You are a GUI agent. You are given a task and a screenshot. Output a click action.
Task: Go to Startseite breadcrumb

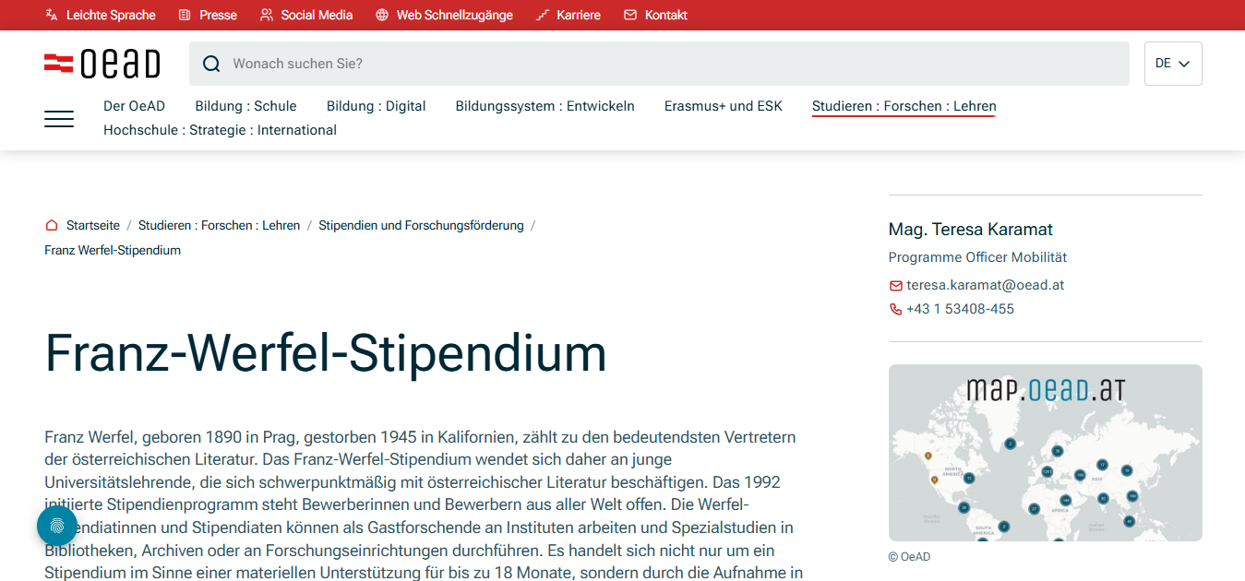(x=93, y=225)
